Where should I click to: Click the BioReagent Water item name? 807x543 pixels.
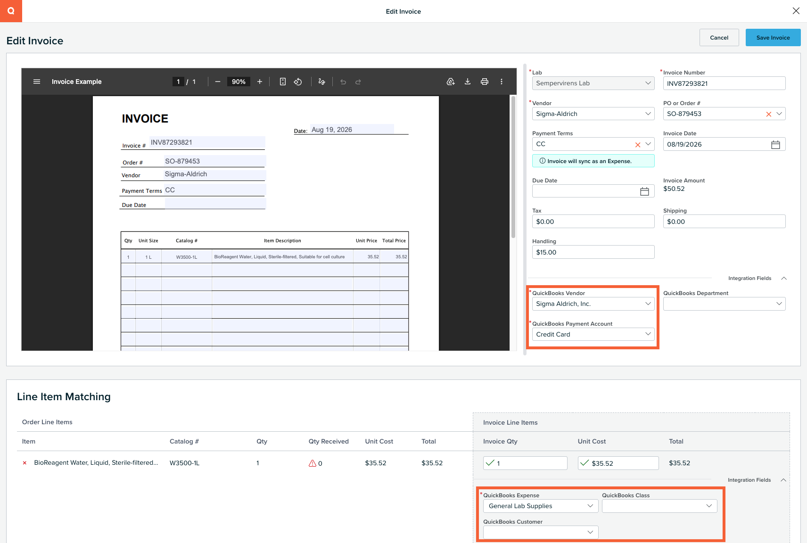coord(96,463)
